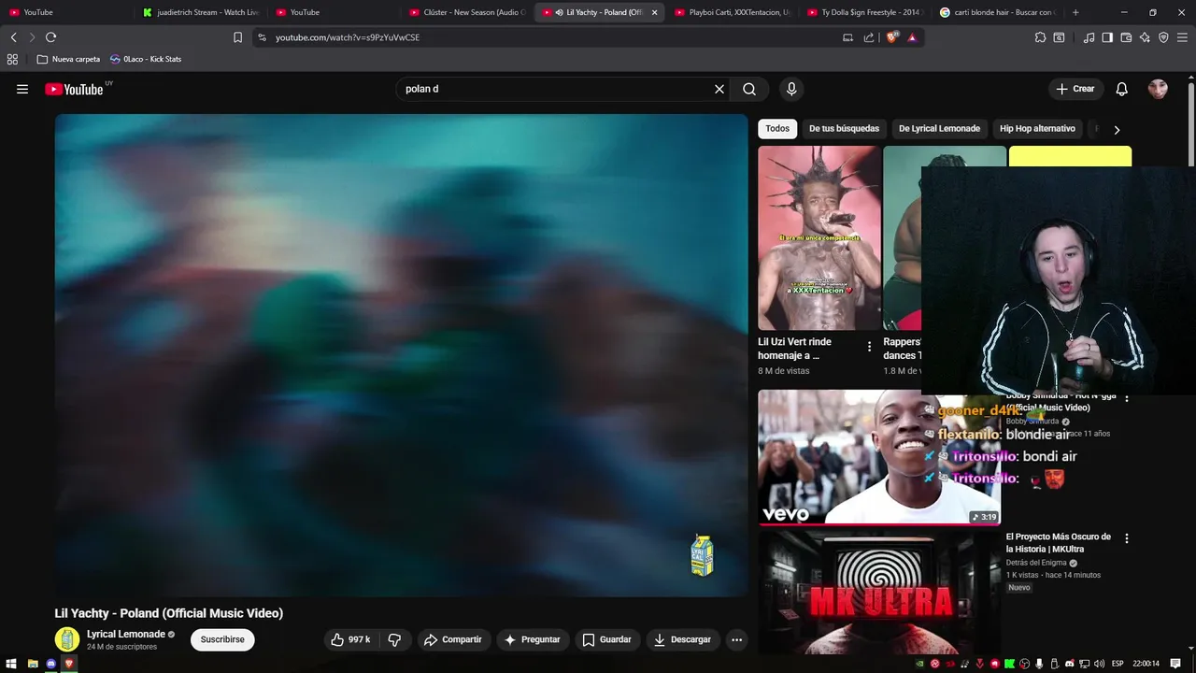Switch to Ty Dolla $ign Freestyle tab

tap(865, 12)
